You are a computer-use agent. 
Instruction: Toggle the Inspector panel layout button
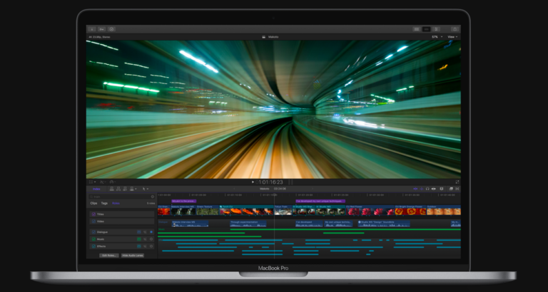pos(436,29)
